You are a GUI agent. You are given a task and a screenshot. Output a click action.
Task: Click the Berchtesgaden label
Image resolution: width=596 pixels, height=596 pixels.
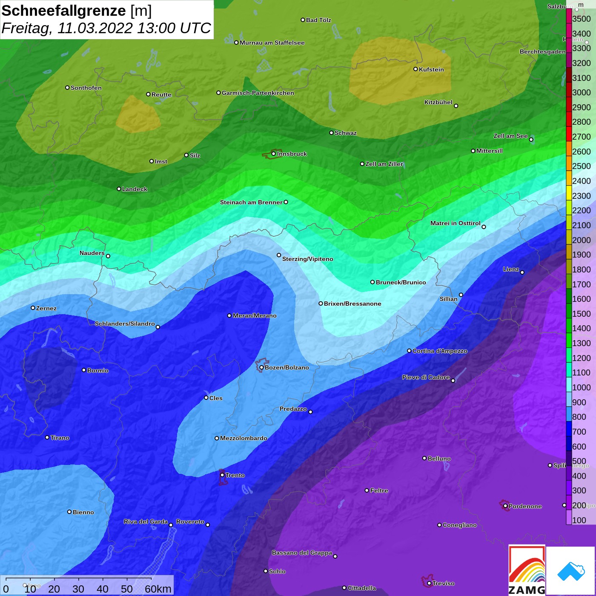(543, 52)
